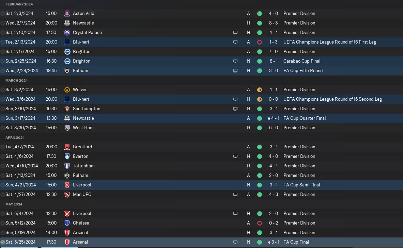Click the Crystal Palace club badge
The height and width of the screenshot is (248, 403).
coord(67,33)
